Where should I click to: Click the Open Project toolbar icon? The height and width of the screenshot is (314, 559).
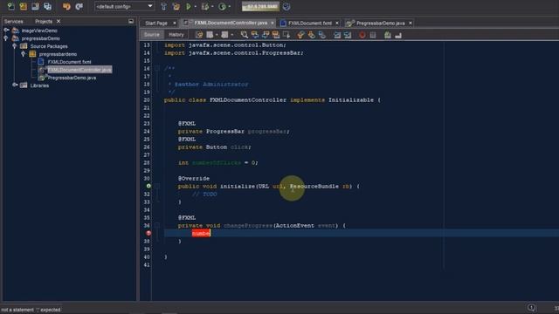(x=35, y=6)
